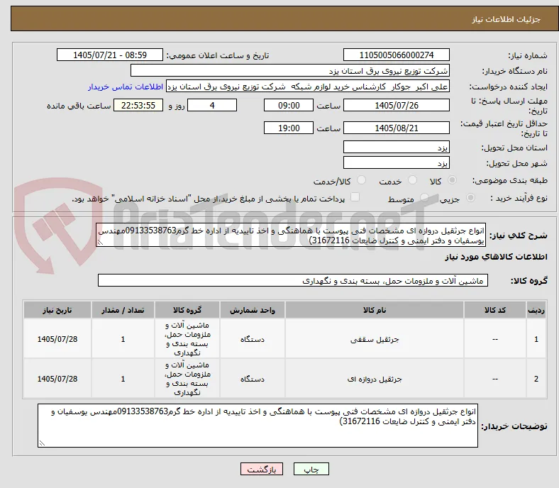The height and width of the screenshot is (488, 559).
Task: Click the شرح کلی نیاز description textarea
Action: pyautogui.click(x=291, y=235)
